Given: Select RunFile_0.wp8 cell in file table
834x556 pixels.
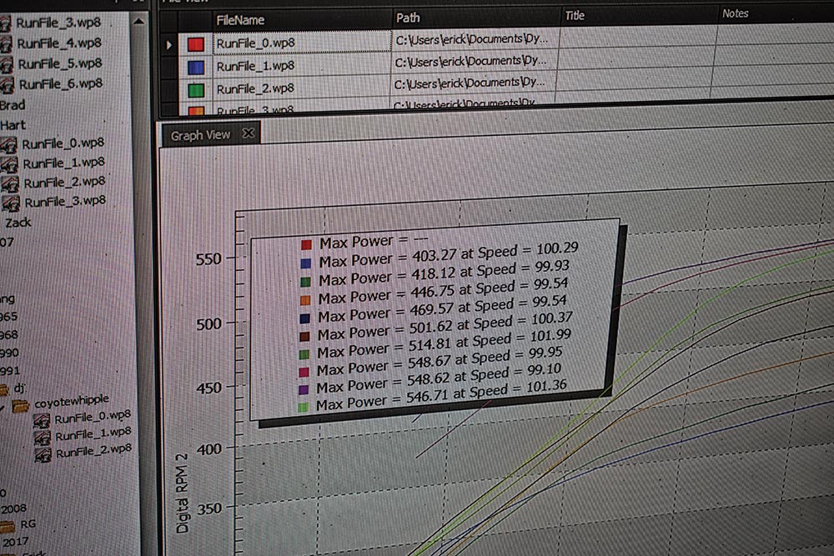Looking at the screenshot, I should click(x=302, y=42).
